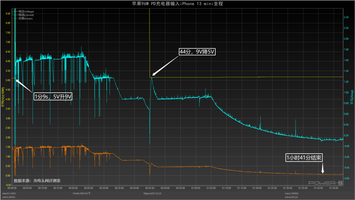Click the 00:45:00 time axis label
Screen dimensions: 355x200
point(150,188)
